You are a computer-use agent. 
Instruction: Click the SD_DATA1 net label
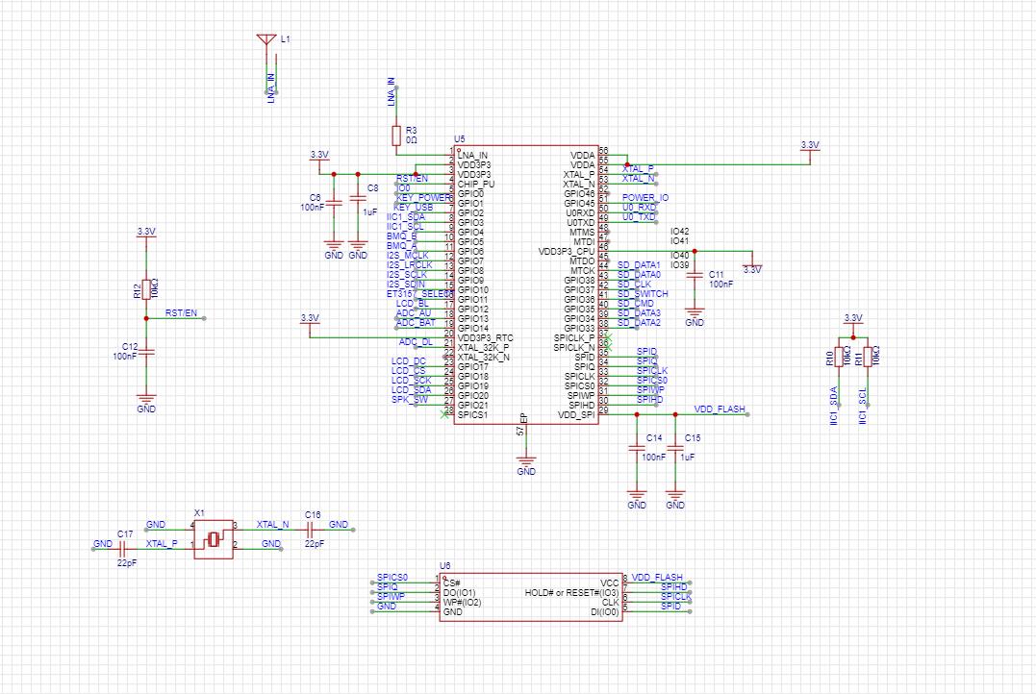tap(639, 264)
